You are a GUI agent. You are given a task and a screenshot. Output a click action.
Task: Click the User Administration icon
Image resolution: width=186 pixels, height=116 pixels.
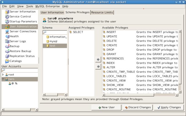tap(7, 27)
